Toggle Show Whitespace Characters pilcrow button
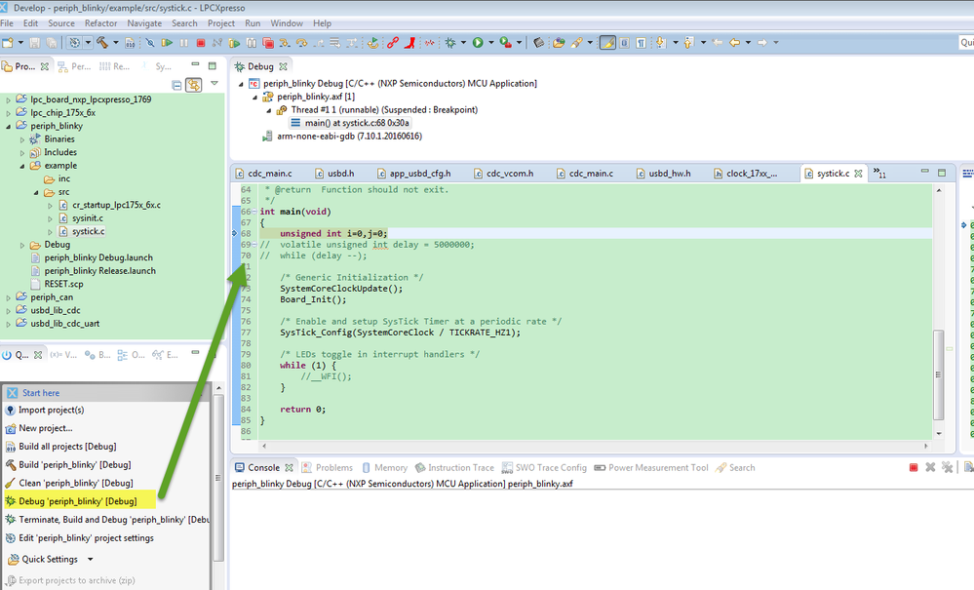 642,42
